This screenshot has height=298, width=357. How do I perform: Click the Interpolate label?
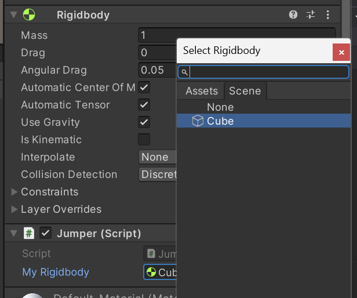(x=48, y=157)
